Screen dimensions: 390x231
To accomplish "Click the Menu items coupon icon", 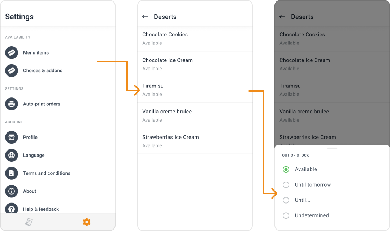I will click(11, 52).
